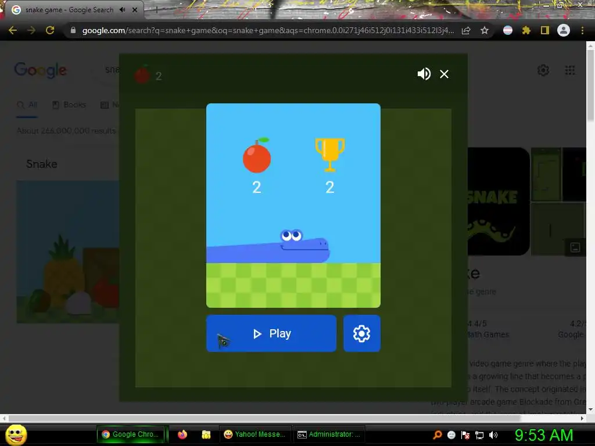This screenshot has height=446, width=595.
Task: Click the magnifier search tray icon
Action: pos(437,434)
